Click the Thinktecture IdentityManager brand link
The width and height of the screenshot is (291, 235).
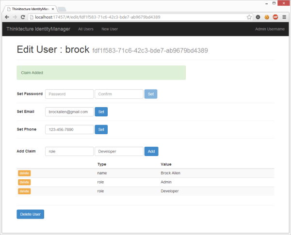[38, 29]
